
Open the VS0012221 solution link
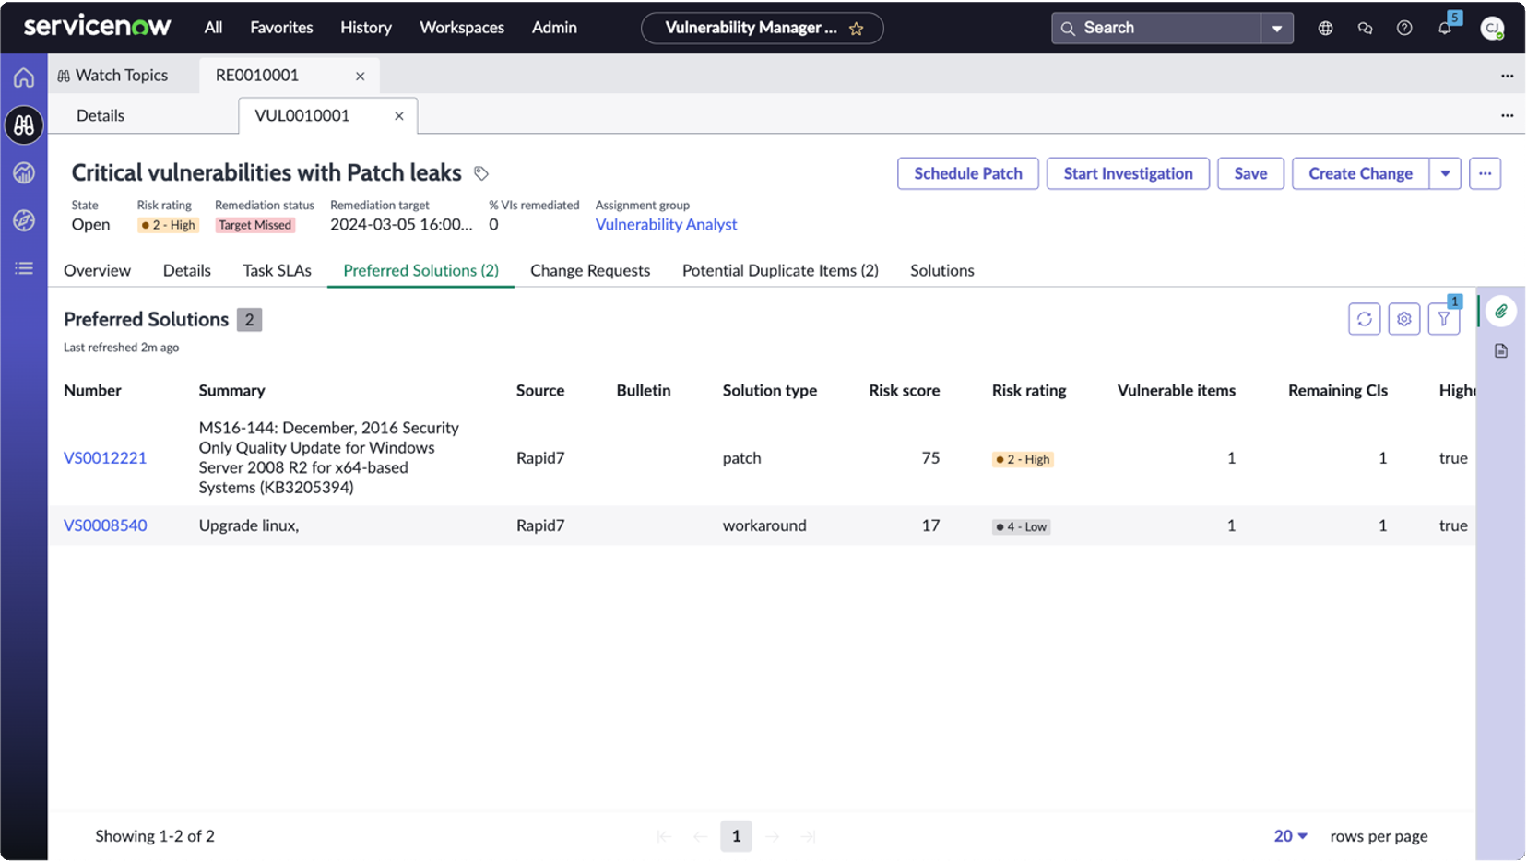[105, 457]
